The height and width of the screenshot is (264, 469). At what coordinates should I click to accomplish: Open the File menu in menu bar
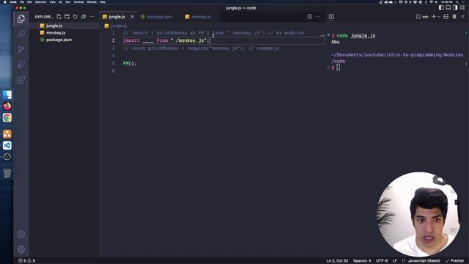tap(22, 1)
